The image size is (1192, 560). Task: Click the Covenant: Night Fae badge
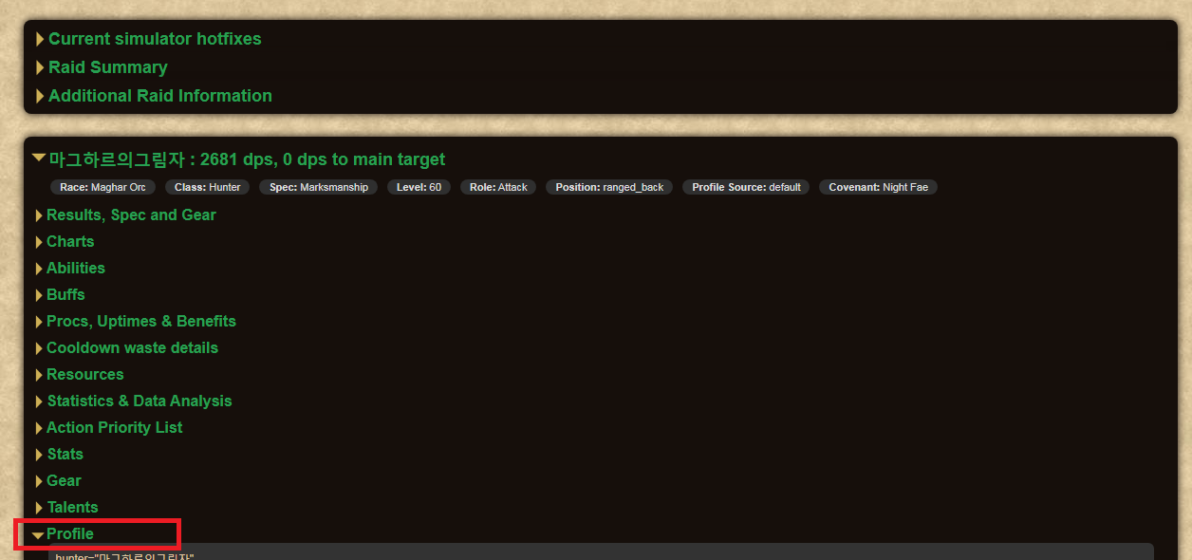tap(878, 188)
